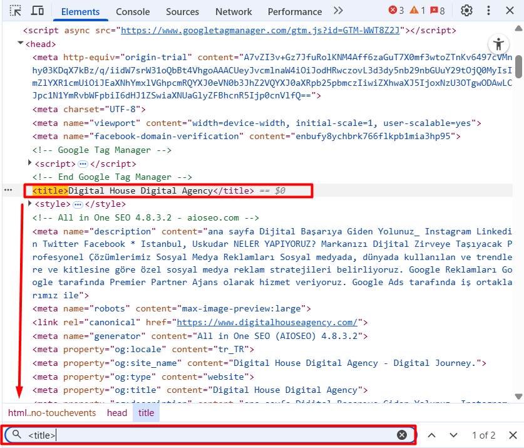524x448 pixels.
Task: Show more tabs with the chevron
Action: pyautogui.click(x=338, y=11)
